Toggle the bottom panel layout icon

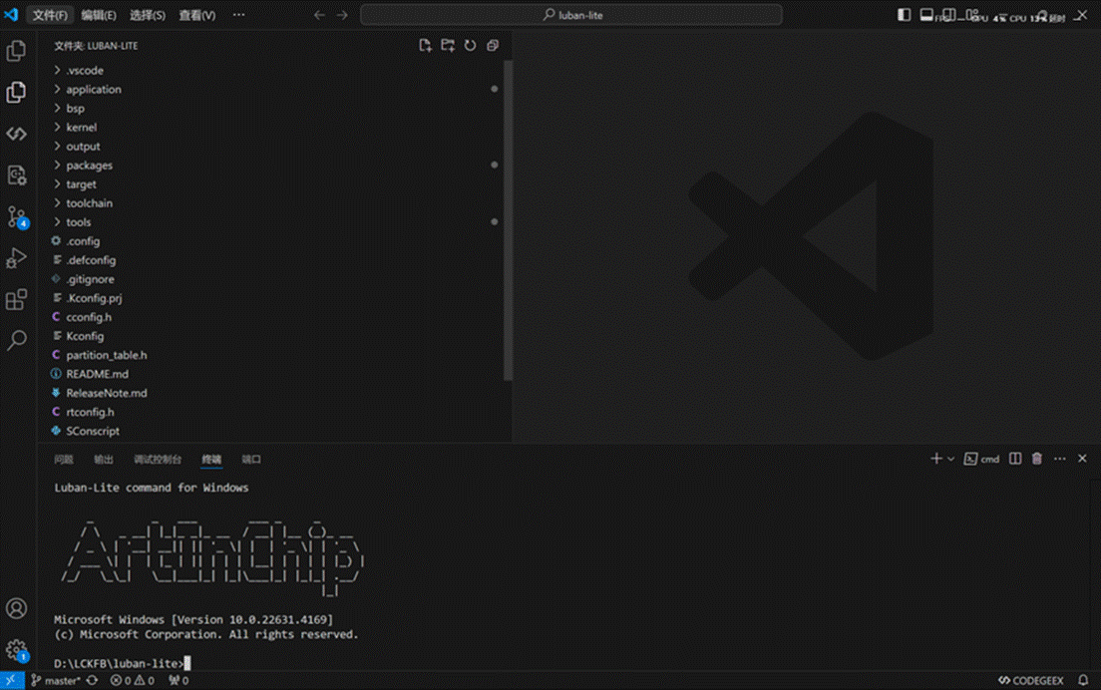pos(926,15)
